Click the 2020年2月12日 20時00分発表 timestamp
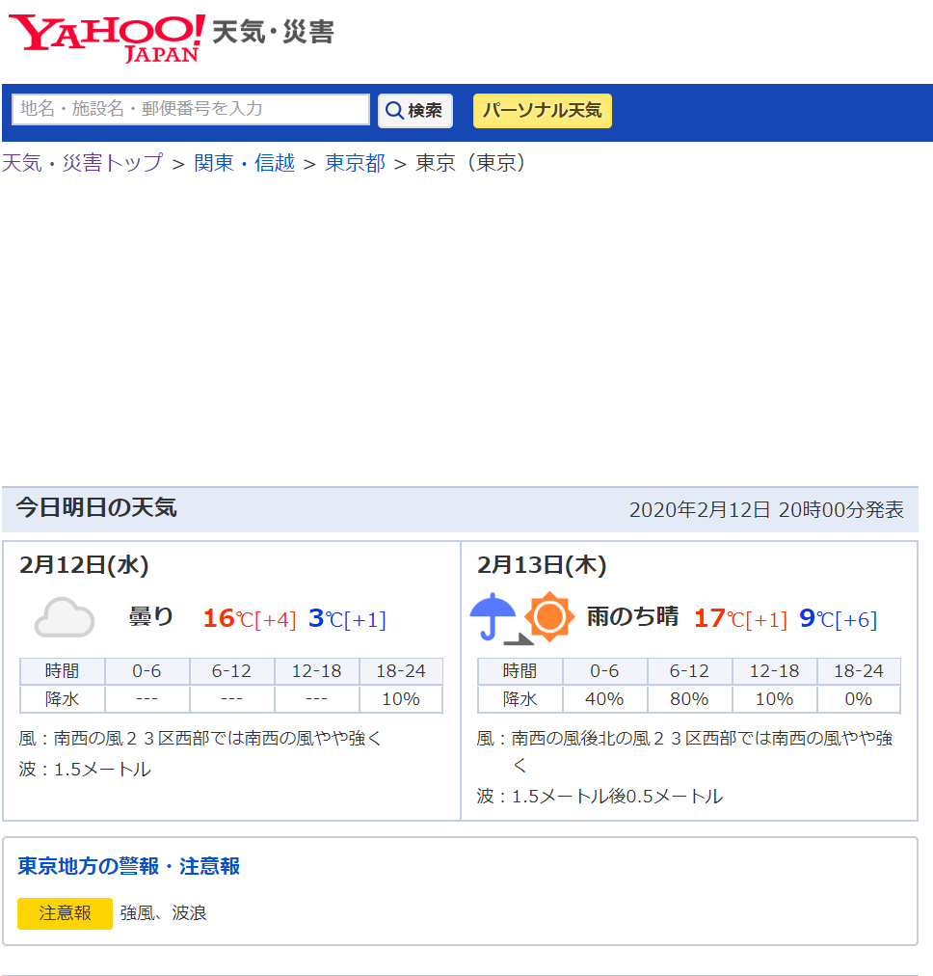Viewport: 933px width, 976px height. point(766,510)
